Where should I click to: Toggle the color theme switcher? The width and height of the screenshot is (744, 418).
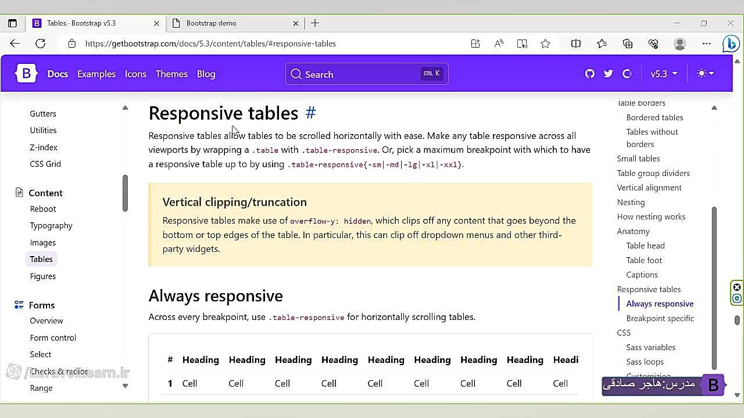pyautogui.click(x=705, y=74)
